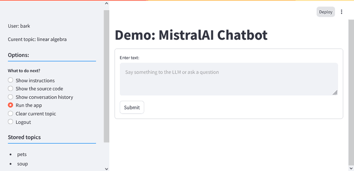Click the Deploy button

[x=326, y=12]
